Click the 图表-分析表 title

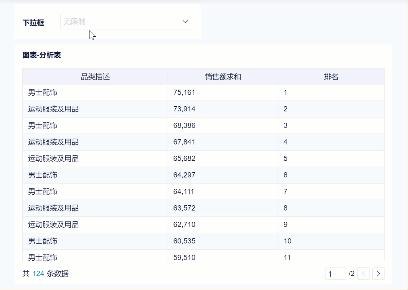(x=42, y=55)
